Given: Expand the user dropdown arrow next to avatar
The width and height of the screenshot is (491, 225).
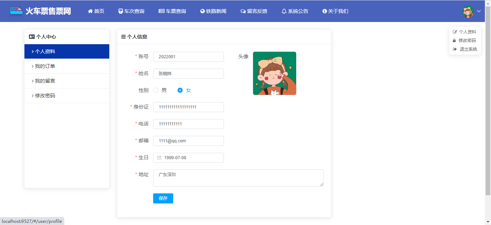Looking at the screenshot, I should pyautogui.click(x=479, y=12).
